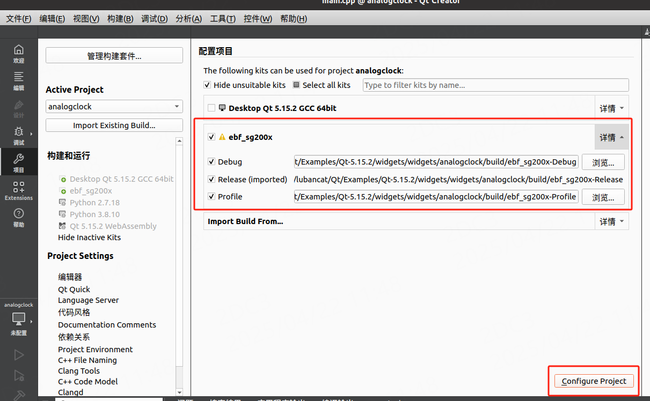
Task: Toggle Select all kits checkbox
Action: 296,85
